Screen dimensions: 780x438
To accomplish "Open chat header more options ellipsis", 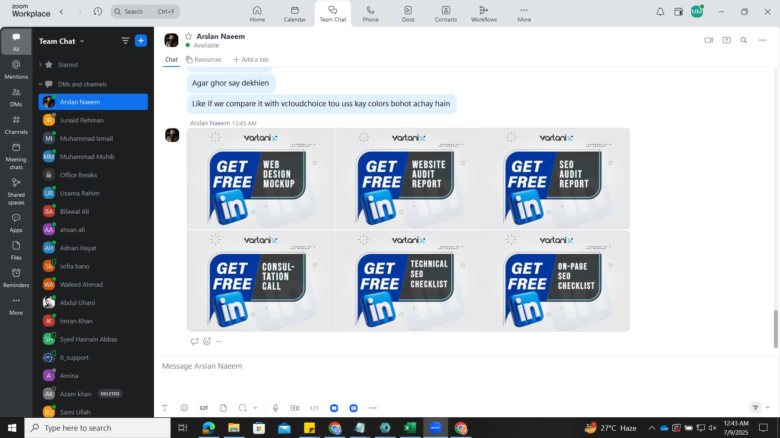I will tap(763, 40).
